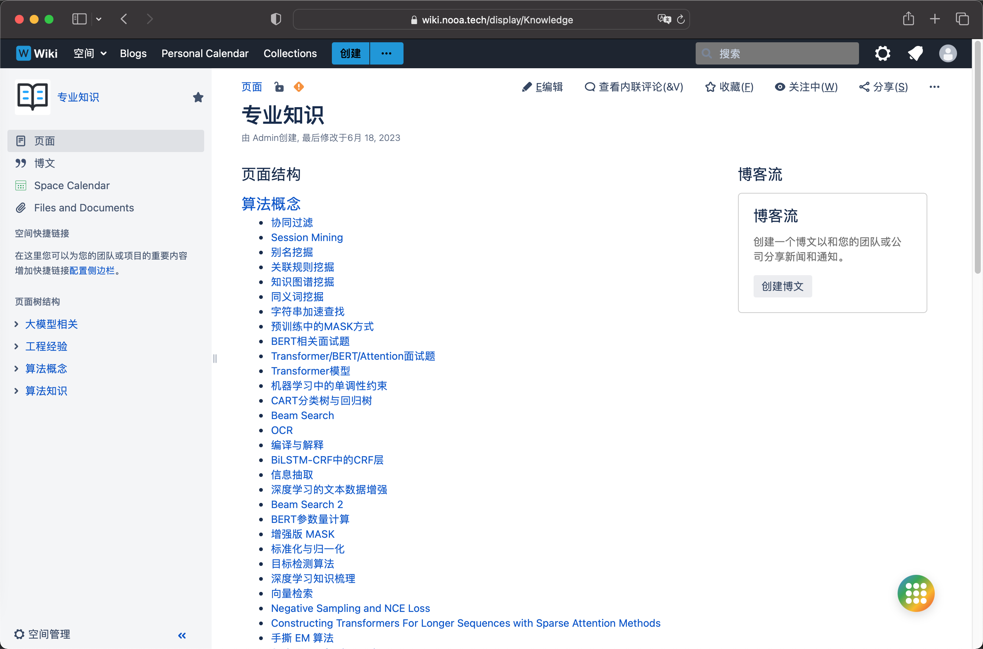Expand the 算法知识 page tree item
Viewport: 983px width, 649px height.
click(x=16, y=391)
